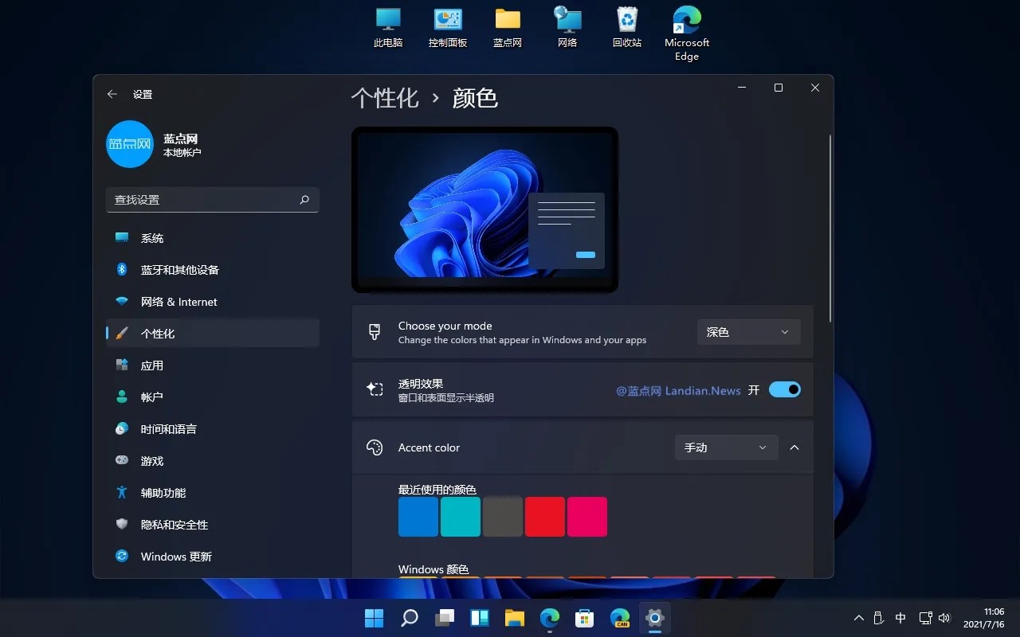
Task: Open the Microsoft Edge desktop shortcut
Action: click(687, 33)
